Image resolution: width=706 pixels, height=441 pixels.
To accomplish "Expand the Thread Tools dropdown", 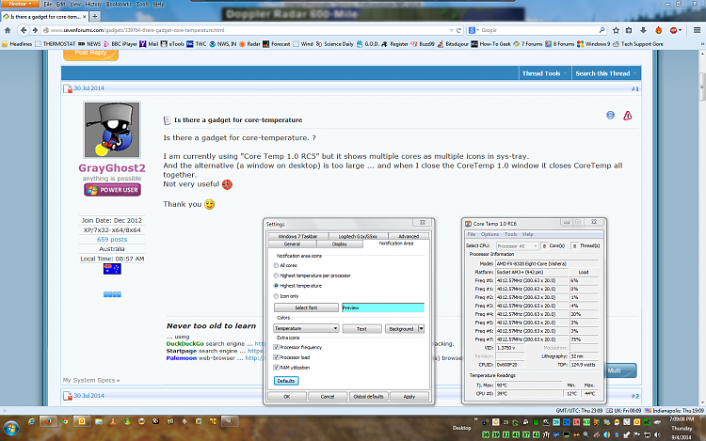I will point(544,73).
